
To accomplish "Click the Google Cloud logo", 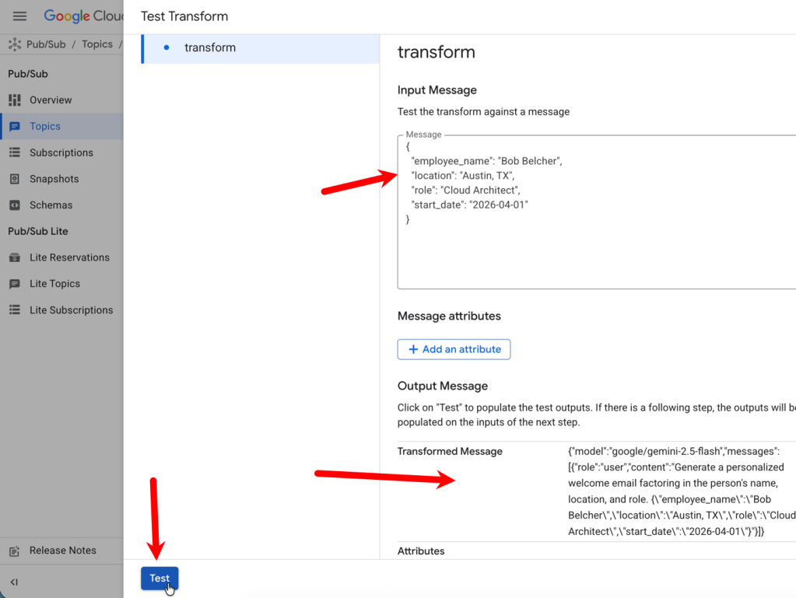I will point(82,16).
